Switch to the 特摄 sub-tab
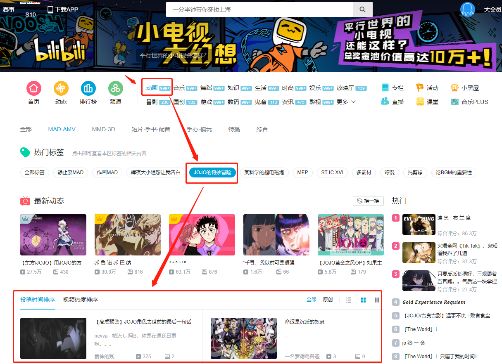 click(234, 129)
